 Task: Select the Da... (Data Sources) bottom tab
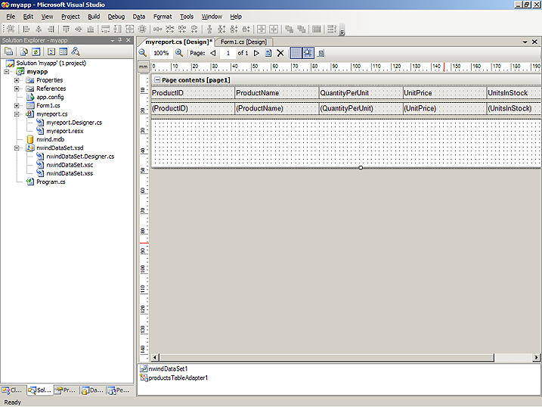click(93, 390)
